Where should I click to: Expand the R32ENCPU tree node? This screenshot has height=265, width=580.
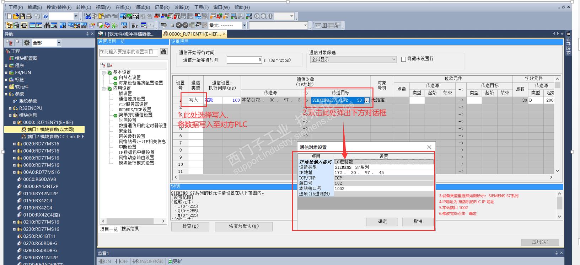click(10, 108)
